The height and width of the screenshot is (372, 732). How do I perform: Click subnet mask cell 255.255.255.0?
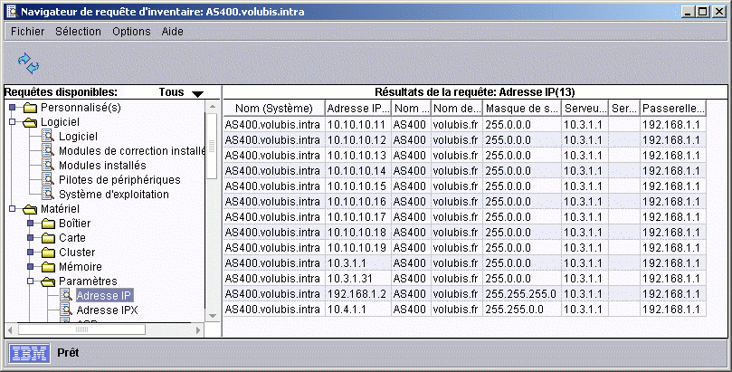click(x=522, y=294)
